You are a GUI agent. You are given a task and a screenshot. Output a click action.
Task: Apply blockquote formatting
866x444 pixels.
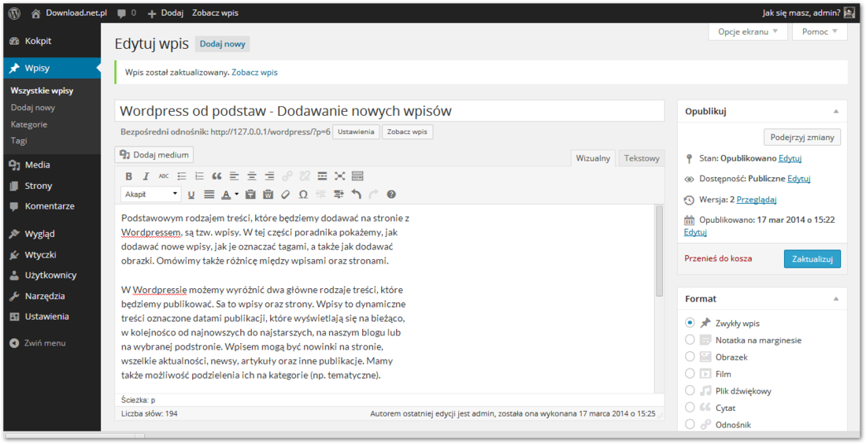pyautogui.click(x=216, y=176)
